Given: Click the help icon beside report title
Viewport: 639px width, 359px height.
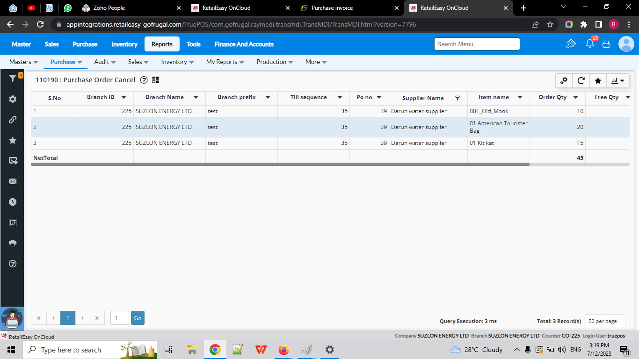Looking at the screenshot, I should click(x=144, y=80).
